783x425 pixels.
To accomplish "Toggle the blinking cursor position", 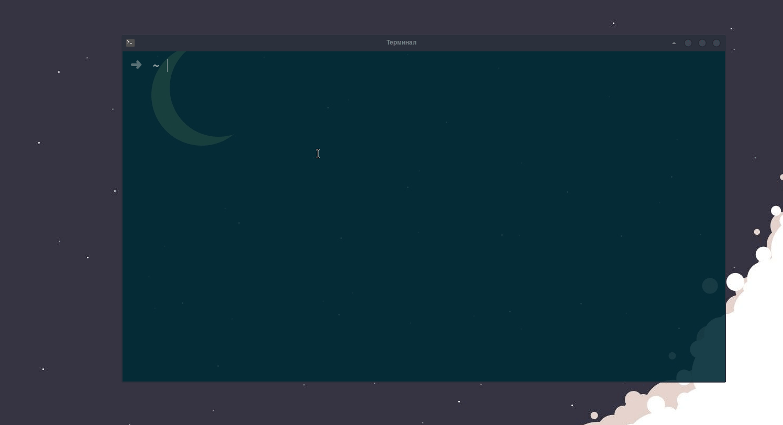I will pos(167,65).
